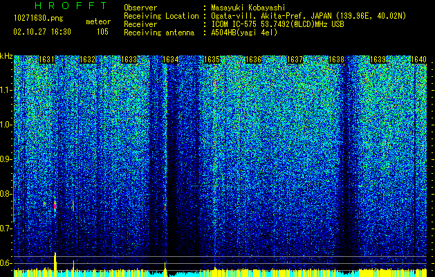Click the tallest yellow amplitude spike near 1631
This screenshot has width=435, height=277.
point(55,265)
